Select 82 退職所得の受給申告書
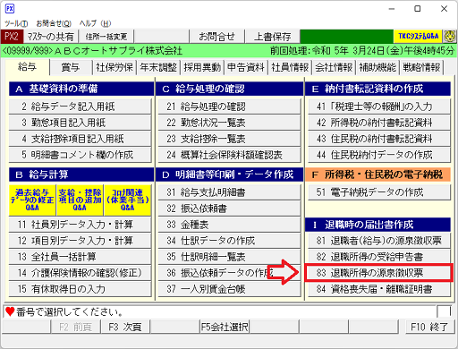 click(379, 257)
